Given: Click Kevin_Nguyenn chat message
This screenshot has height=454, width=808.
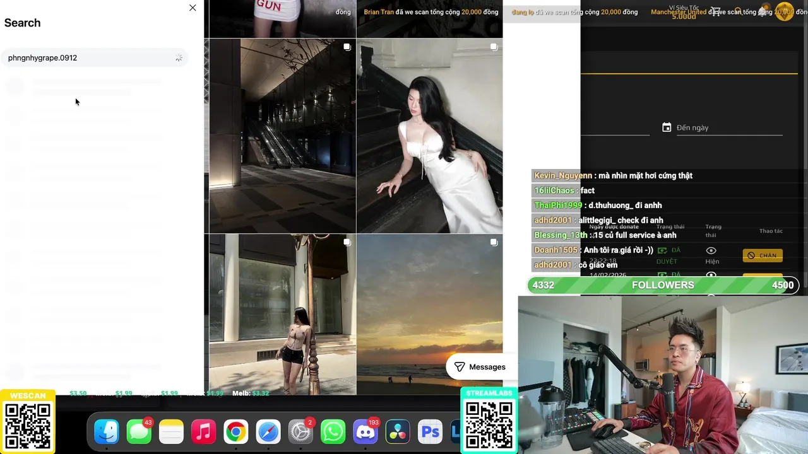Looking at the screenshot, I should (x=613, y=176).
